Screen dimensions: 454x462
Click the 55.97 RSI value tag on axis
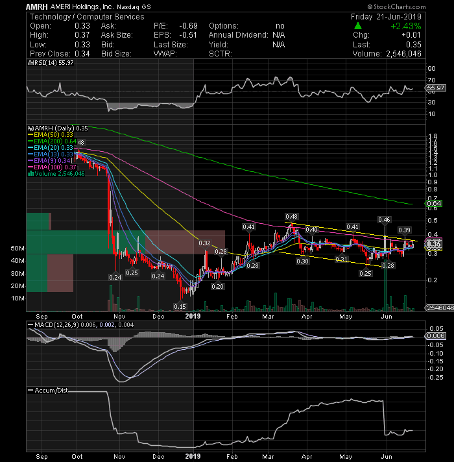click(x=436, y=88)
